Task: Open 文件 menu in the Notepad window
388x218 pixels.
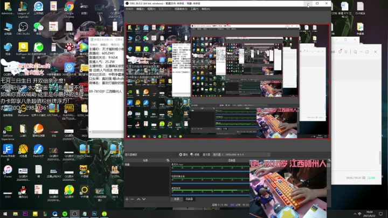Action: click(93, 45)
